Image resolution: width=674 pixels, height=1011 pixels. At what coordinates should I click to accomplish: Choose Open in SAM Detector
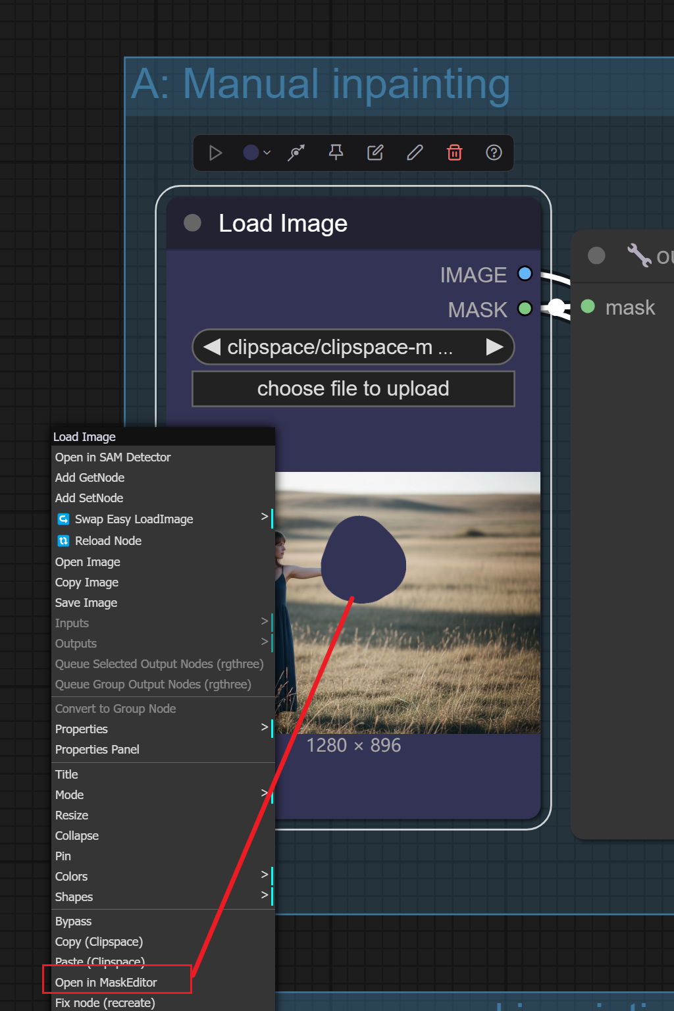(x=113, y=457)
